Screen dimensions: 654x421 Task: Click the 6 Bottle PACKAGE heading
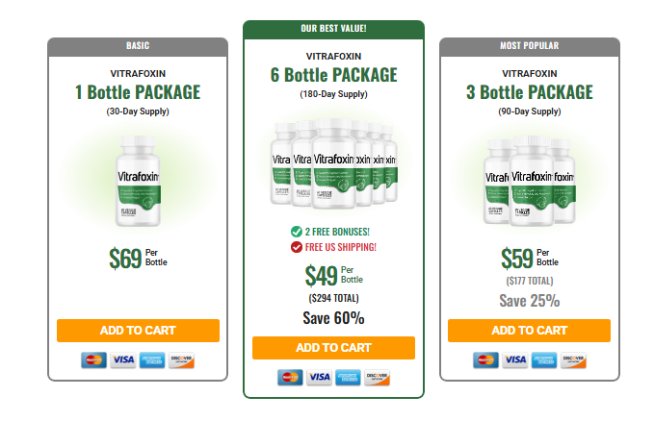(x=333, y=75)
